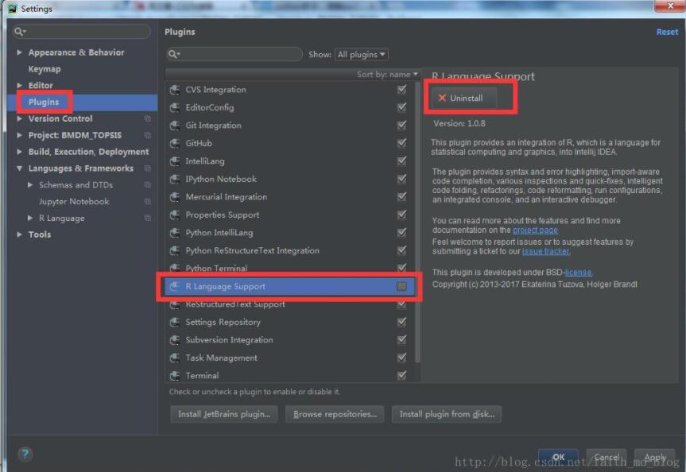This screenshot has width=686, height=472.
Task: Click the Python Terminal plugin icon
Action: point(174,268)
